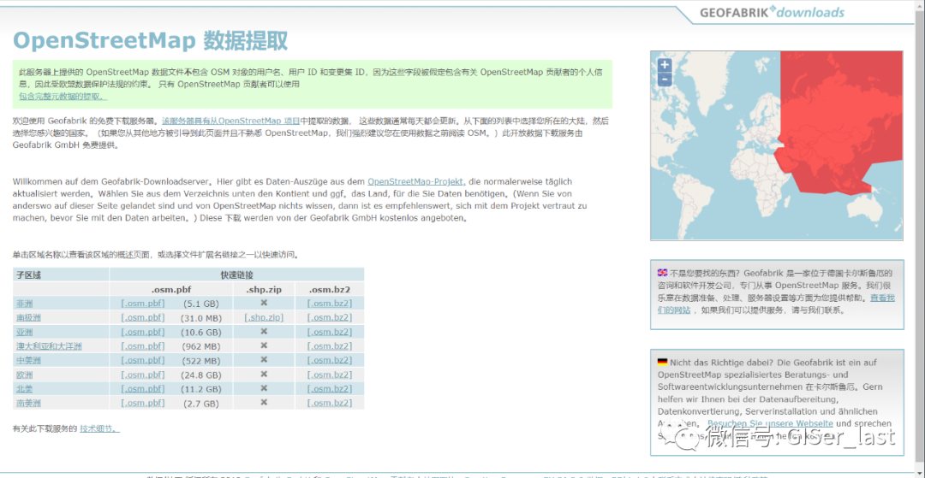
Task: Download the .osm.pbf file for 南美洲
Action: coord(143,404)
